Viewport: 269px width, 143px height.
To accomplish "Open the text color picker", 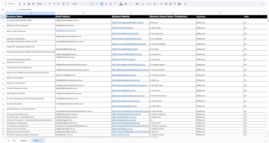I will pos(115,4).
